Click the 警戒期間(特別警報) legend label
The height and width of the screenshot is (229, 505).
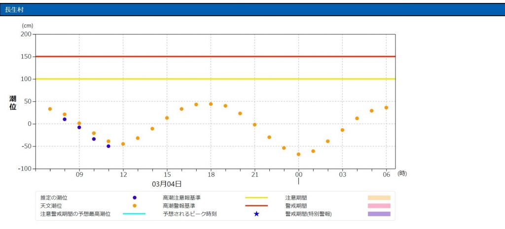tap(308, 214)
